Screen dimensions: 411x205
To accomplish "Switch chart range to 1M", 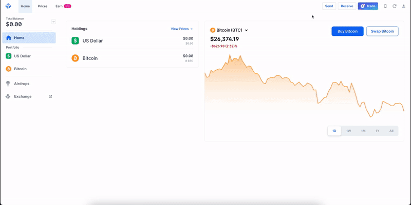I will pos(363,131).
